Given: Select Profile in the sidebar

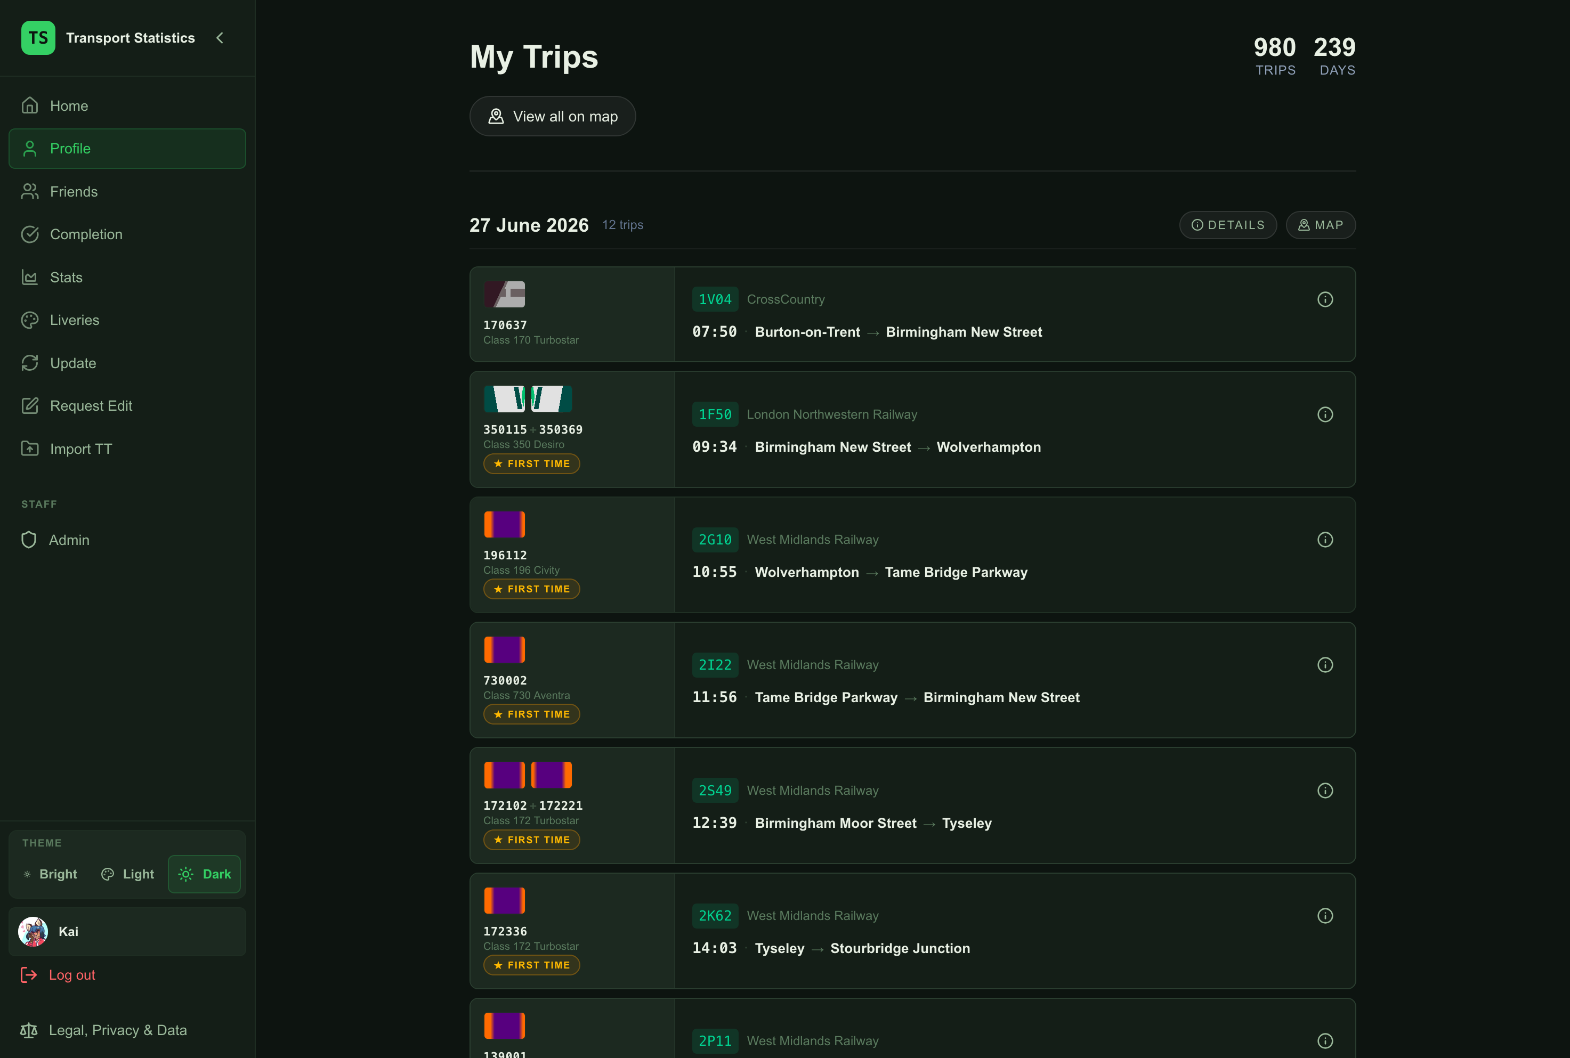Looking at the screenshot, I should point(127,149).
